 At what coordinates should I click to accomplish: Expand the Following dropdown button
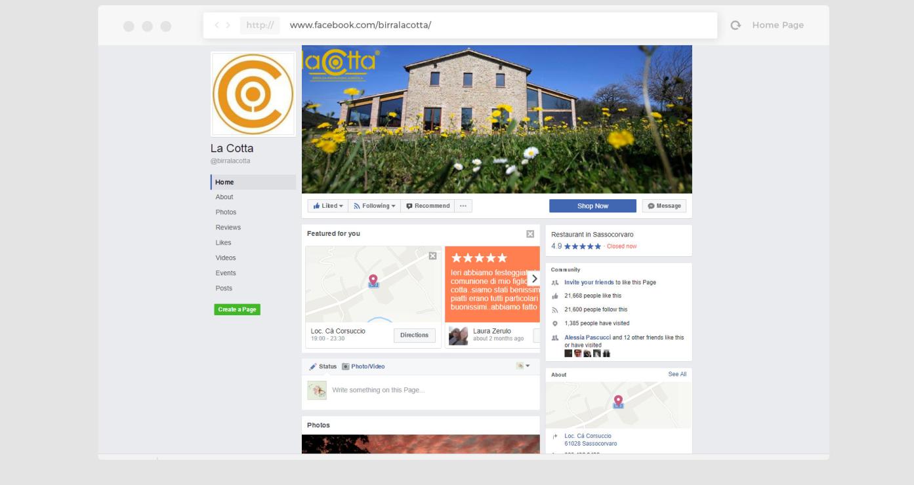[374, 206]
